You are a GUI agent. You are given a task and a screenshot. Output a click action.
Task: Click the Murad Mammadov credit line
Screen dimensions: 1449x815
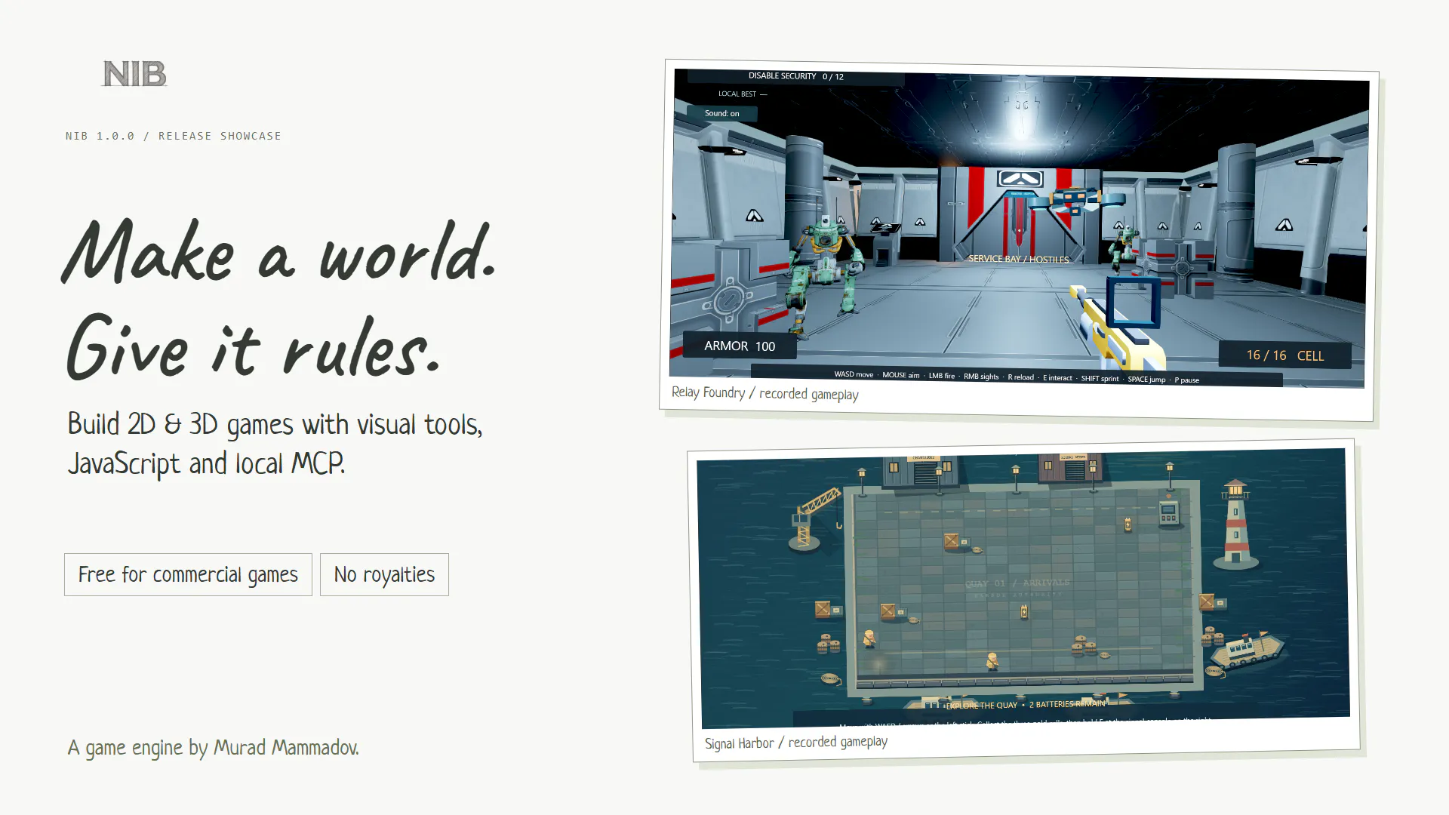click(x=213, y=747)
